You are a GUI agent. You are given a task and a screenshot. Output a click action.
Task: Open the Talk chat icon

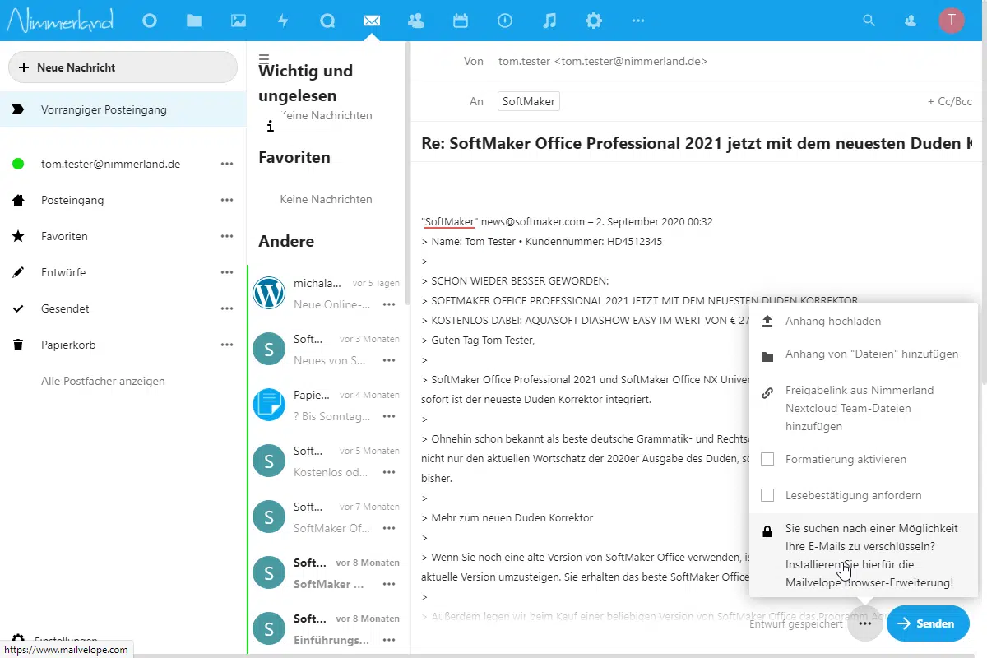(327, 21)
